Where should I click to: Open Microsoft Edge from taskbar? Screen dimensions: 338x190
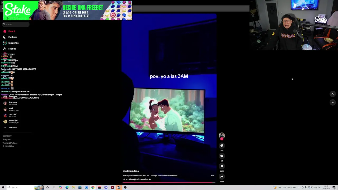[67, 187]
